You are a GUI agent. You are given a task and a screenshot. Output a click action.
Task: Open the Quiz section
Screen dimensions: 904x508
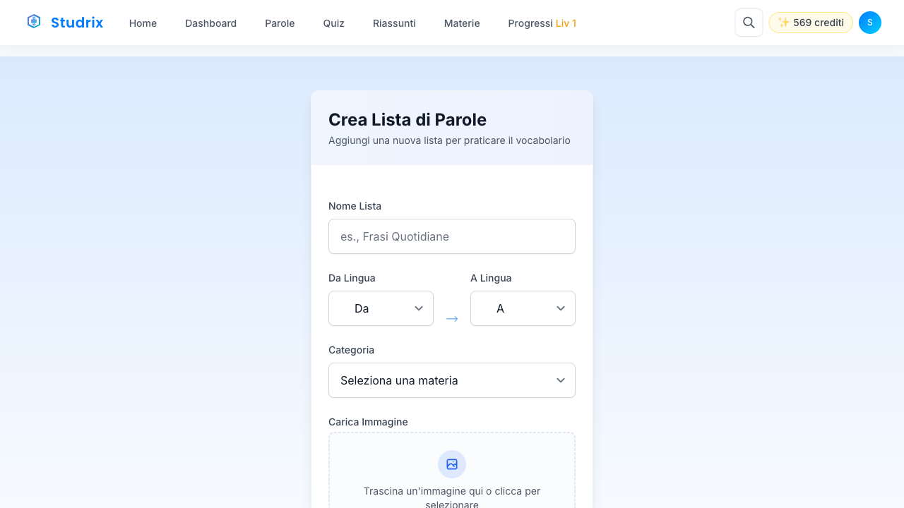click(333, 23)
